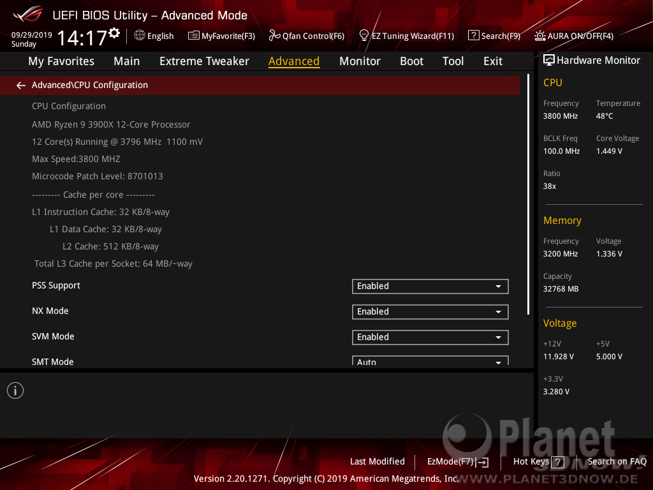Click the ROG logo icon

(x=28, y=14)
